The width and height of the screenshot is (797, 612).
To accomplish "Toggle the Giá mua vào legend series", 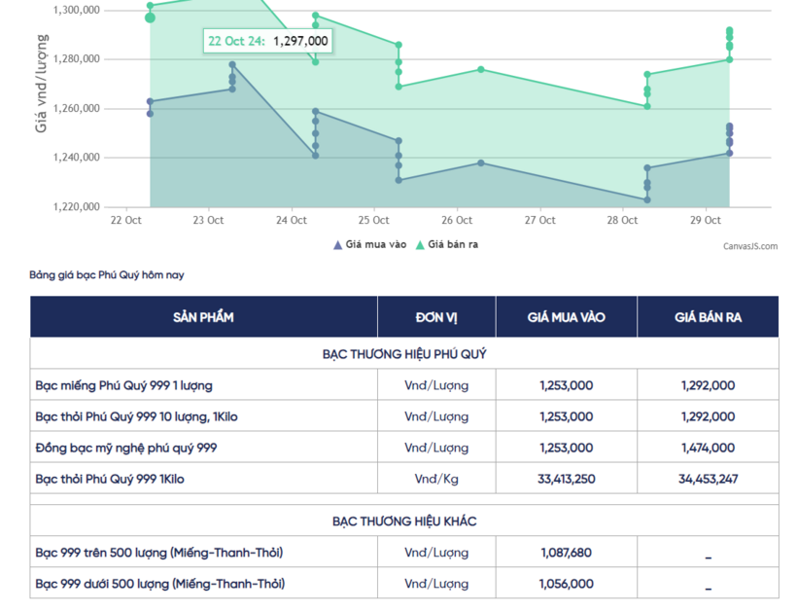I will click(x=369, y=244).
